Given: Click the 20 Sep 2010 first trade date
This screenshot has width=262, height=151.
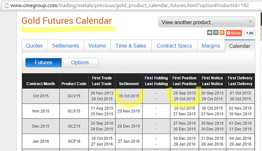Looking at the screenshot, I should click(102, 123).
